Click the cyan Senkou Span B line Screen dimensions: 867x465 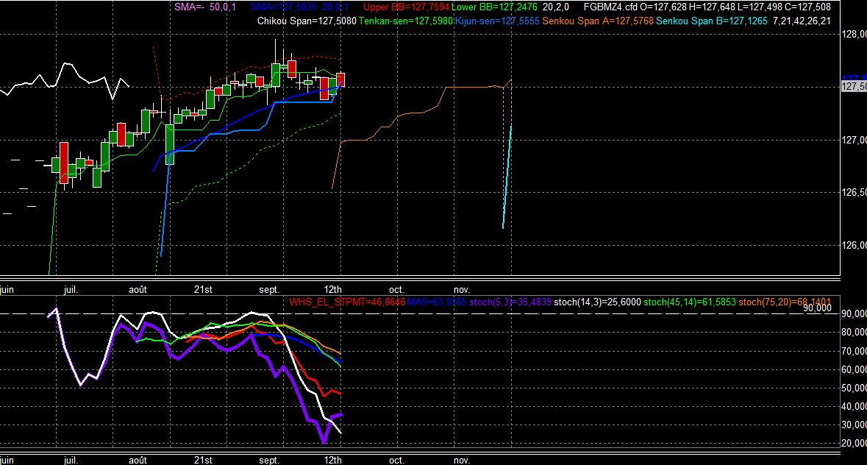[x=507, y=177]
